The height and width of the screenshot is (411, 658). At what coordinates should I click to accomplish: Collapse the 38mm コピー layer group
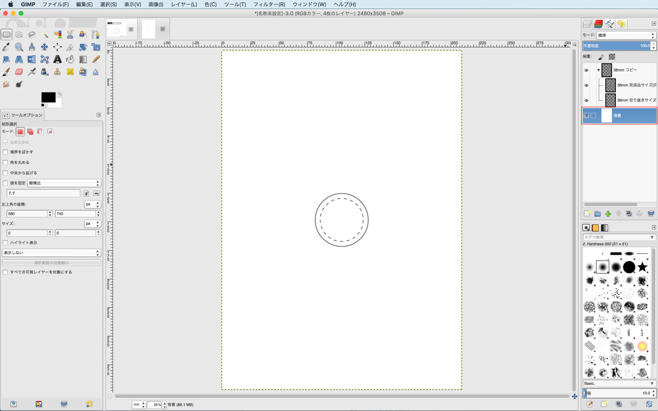598,70
